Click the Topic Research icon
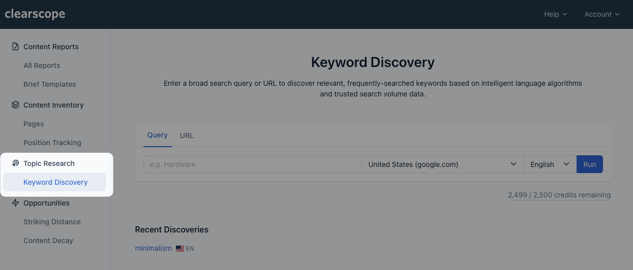The width and height of the screenshot is (633, 270). 15,163
